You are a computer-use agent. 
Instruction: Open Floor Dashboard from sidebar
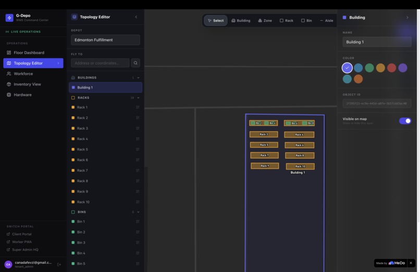click(x=33, y=53)
